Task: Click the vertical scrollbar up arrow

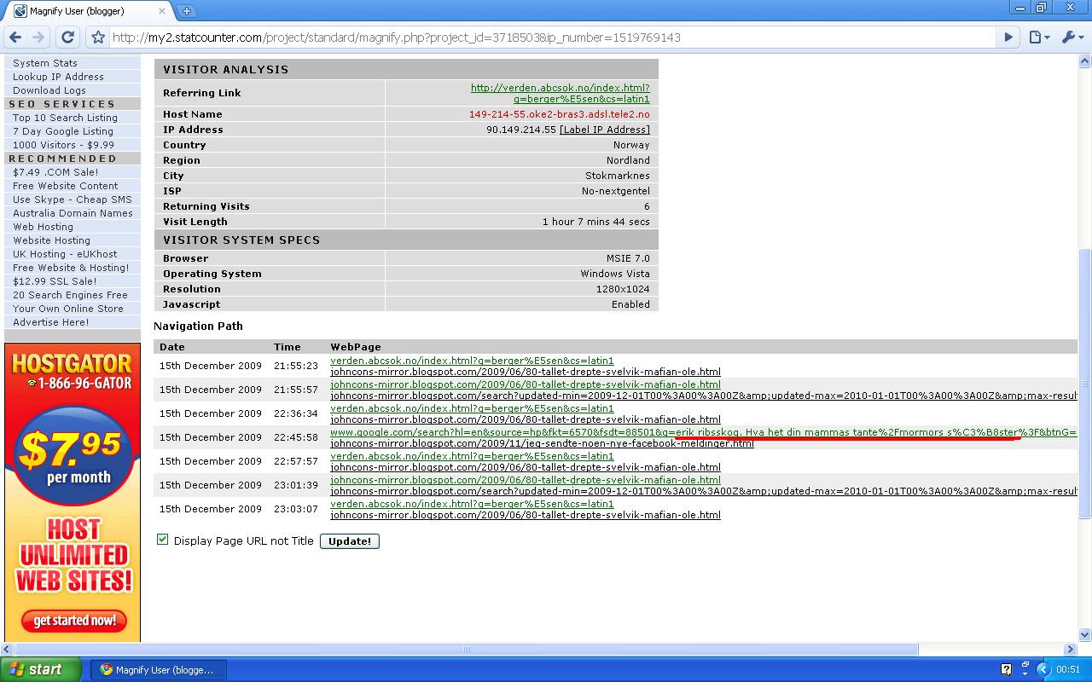Action: [1085, 61]
